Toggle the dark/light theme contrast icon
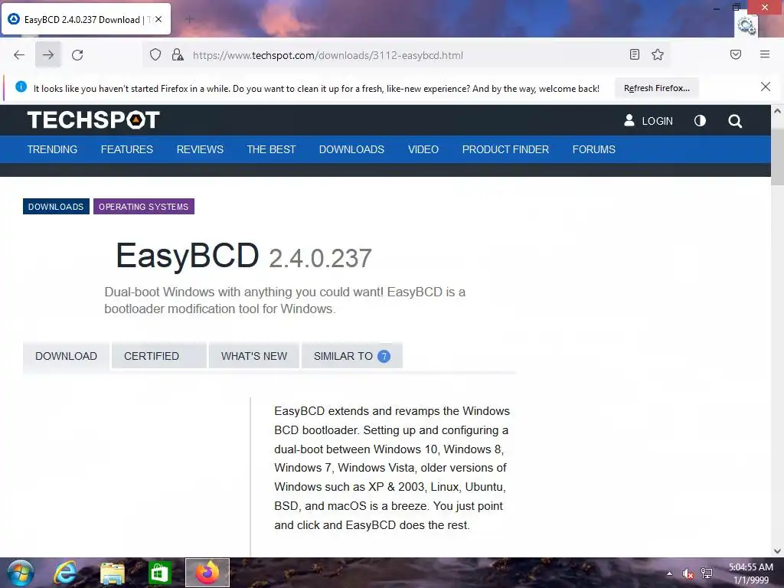 (x=700, y=120)
